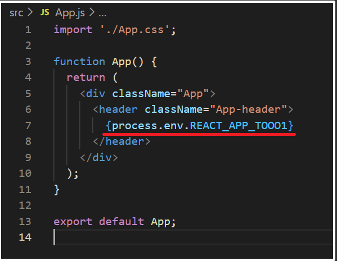Click line number 10 in the gutter
Image resolution: width=337 pixels, height=261 pixels.
click(25, 173)
